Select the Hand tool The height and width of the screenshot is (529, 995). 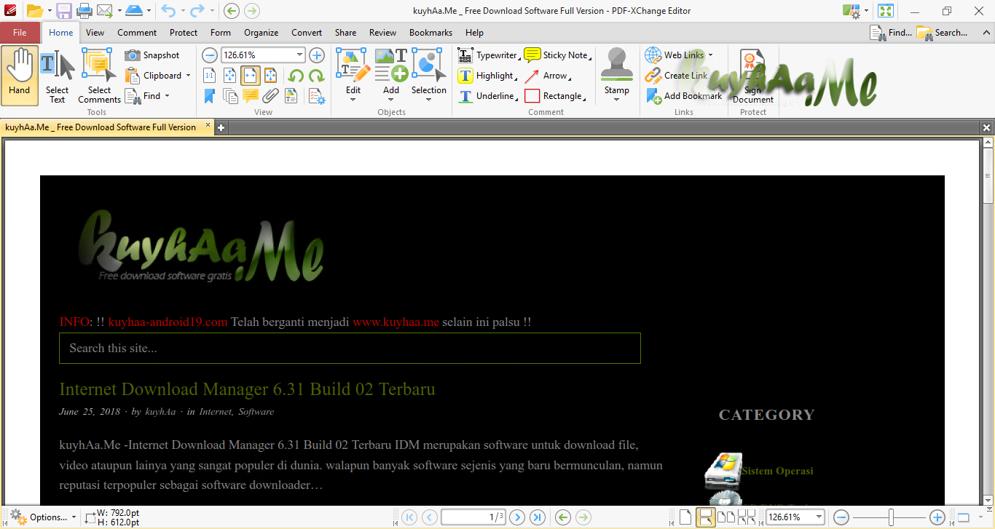20,76
